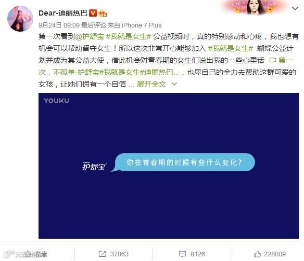Expand full text via 展开全文
304x261 pixels.
coord(151,84)
